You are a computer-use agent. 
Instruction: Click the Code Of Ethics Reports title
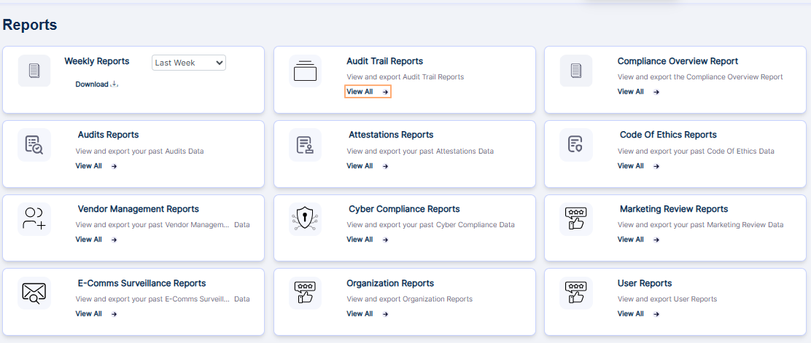[668, 135]
